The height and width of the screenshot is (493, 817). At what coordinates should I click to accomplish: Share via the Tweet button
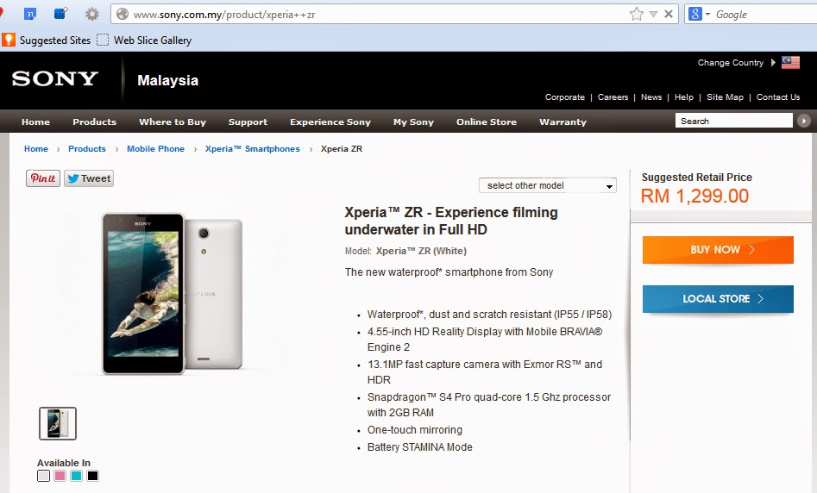pyautogui.click(x=89, y=178)
